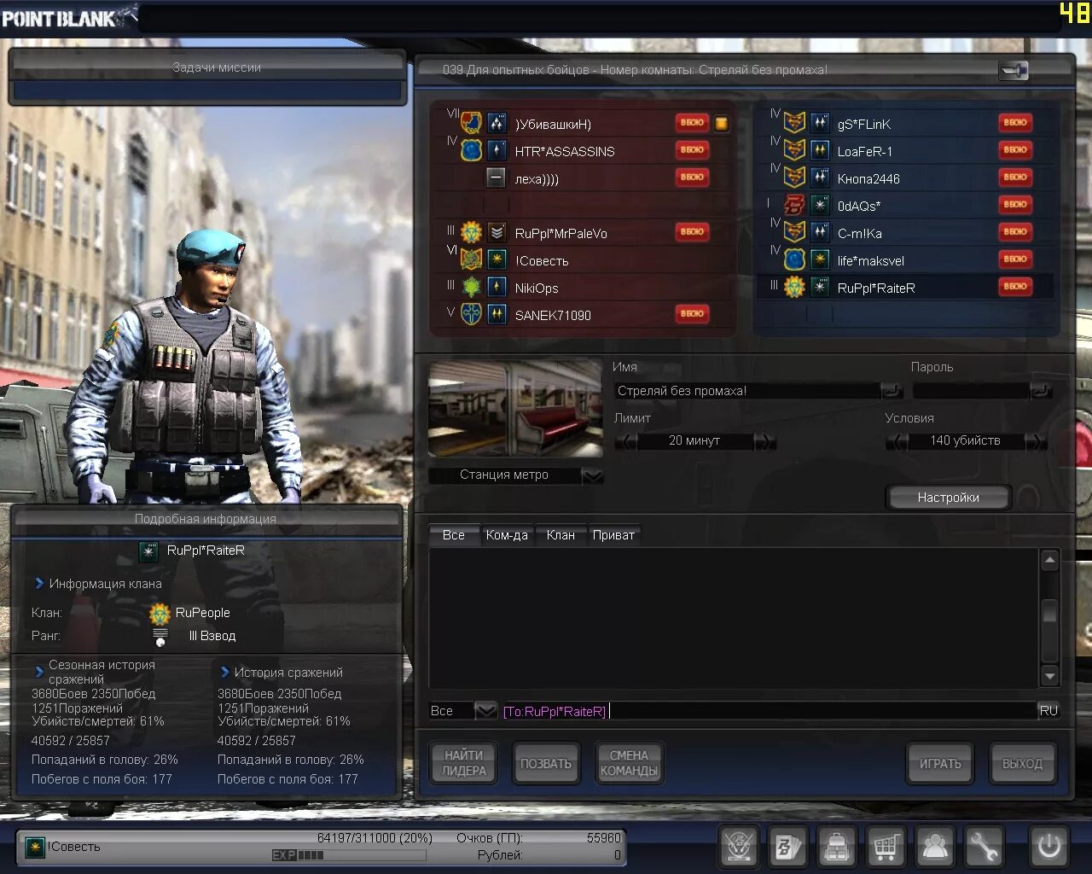Image resolution: width=1092 pixels, height=874 pixels.
Task: Open the wrench options icon
Action: 984,846
